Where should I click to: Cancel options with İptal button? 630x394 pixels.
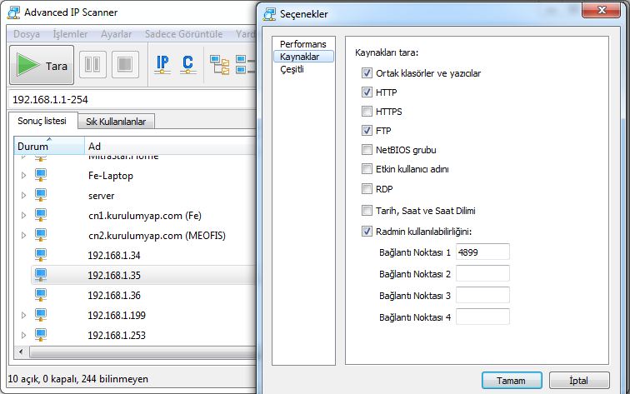579,381
